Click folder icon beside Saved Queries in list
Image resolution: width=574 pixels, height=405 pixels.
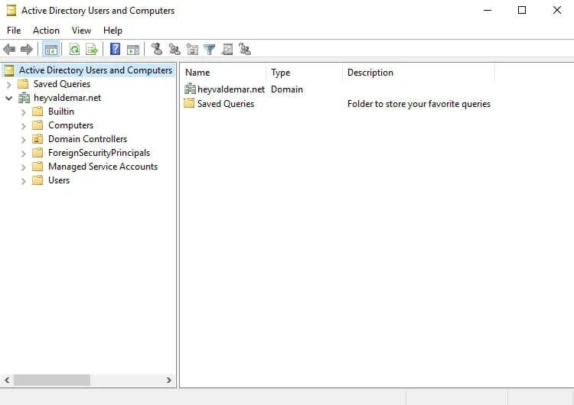[189, 103]
